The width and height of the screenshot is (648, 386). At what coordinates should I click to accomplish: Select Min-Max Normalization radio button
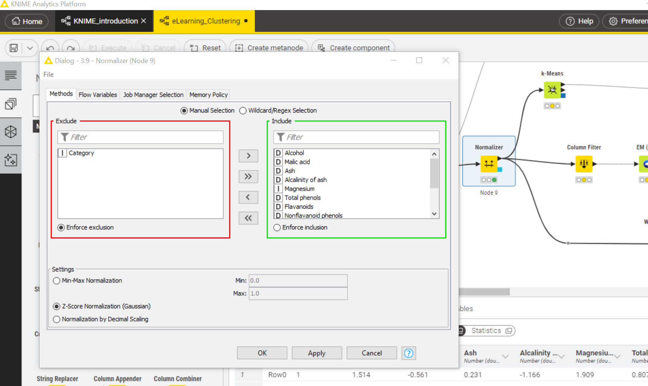[57, 281]
